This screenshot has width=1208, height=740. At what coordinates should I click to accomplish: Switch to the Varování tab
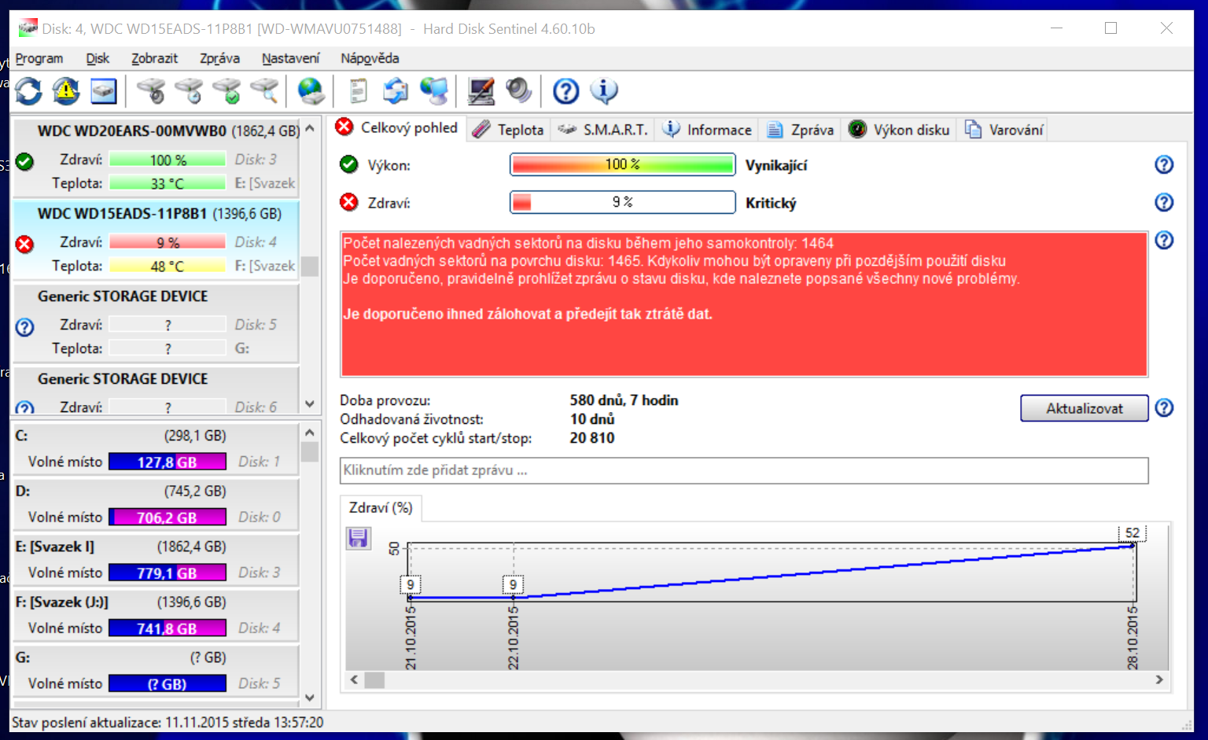pyautogui.click(x=1004, y=130)
